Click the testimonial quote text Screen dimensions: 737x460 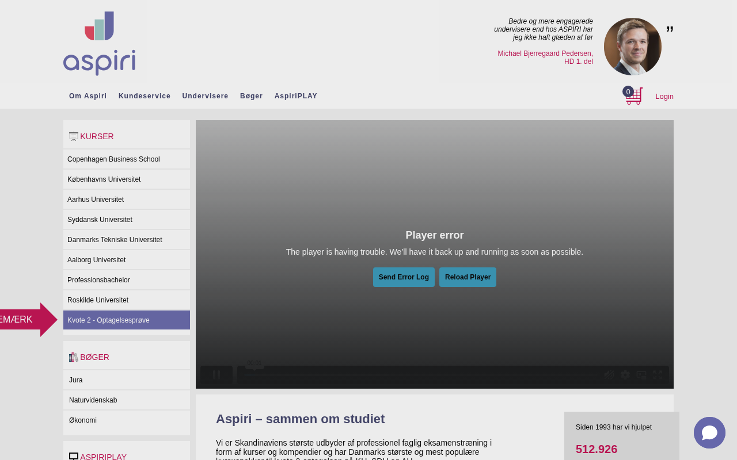[544, 29]
